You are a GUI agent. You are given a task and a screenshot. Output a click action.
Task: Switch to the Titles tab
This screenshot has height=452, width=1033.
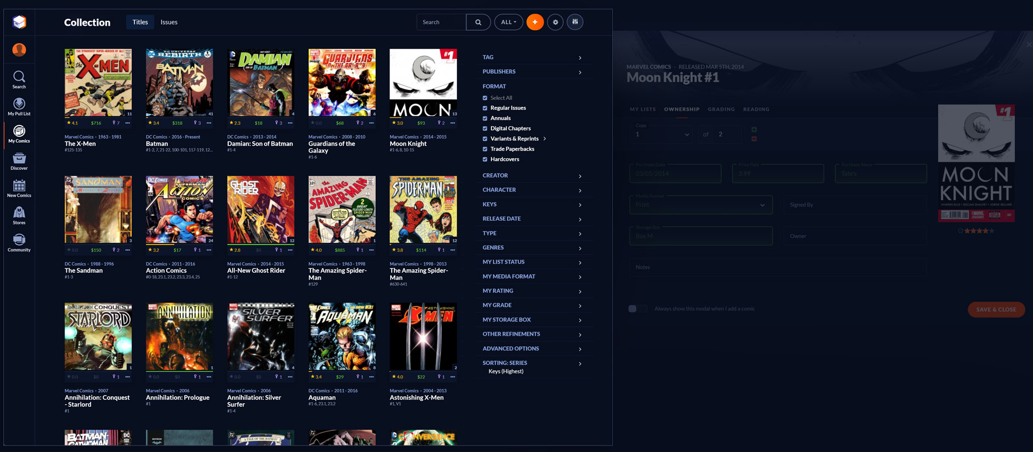[140, 22]
